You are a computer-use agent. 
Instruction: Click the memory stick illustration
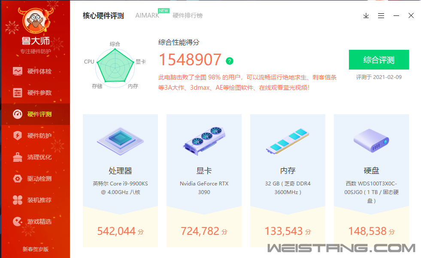(x=288, y=141)
